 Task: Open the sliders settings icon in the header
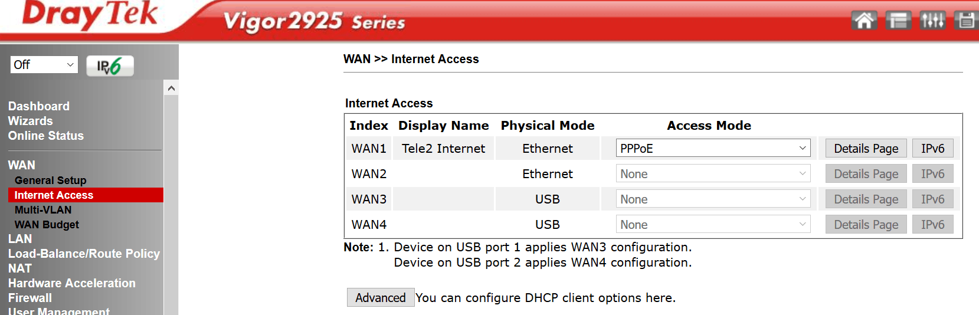[x=932, y=21]
